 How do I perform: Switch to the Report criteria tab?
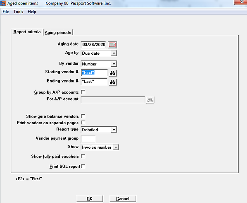[x=27, y=32]
